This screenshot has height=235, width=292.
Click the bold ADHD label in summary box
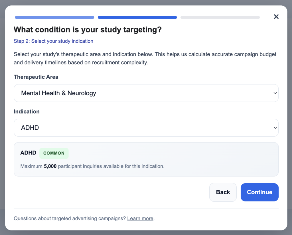[28, 153]
